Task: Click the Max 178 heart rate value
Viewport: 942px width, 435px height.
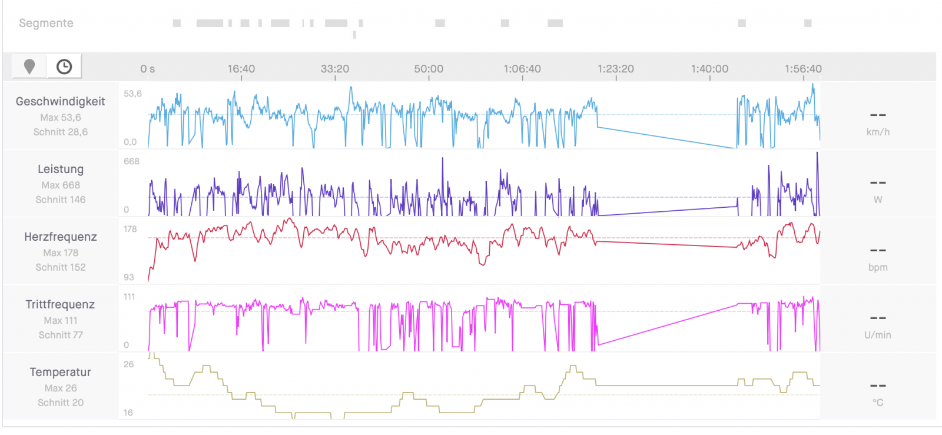Action: click(61, 253)
